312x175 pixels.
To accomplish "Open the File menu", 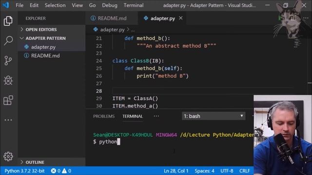I will (19, 5).
